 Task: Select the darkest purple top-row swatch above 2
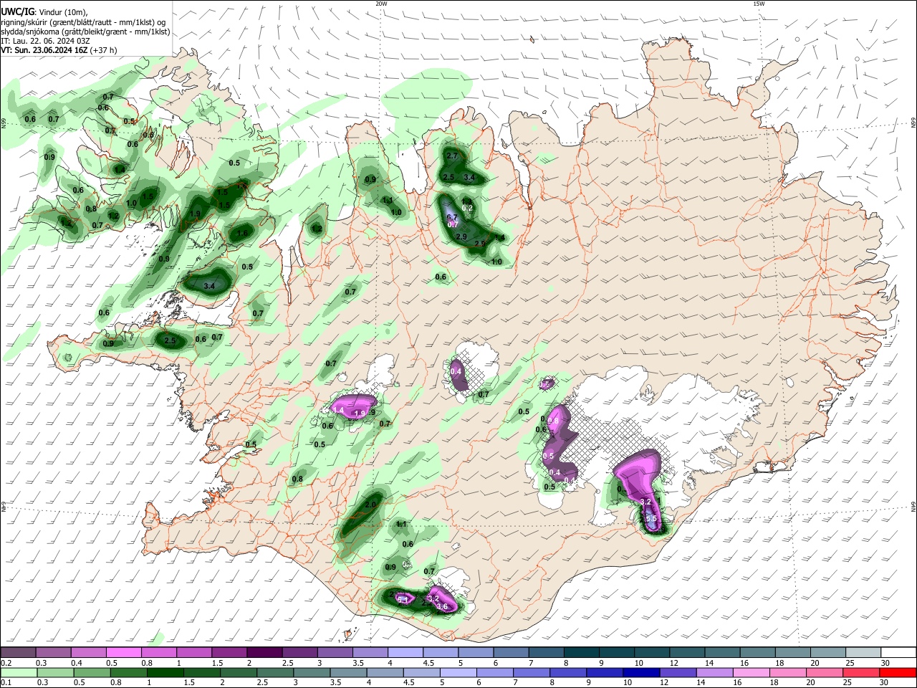coord(264,653)
